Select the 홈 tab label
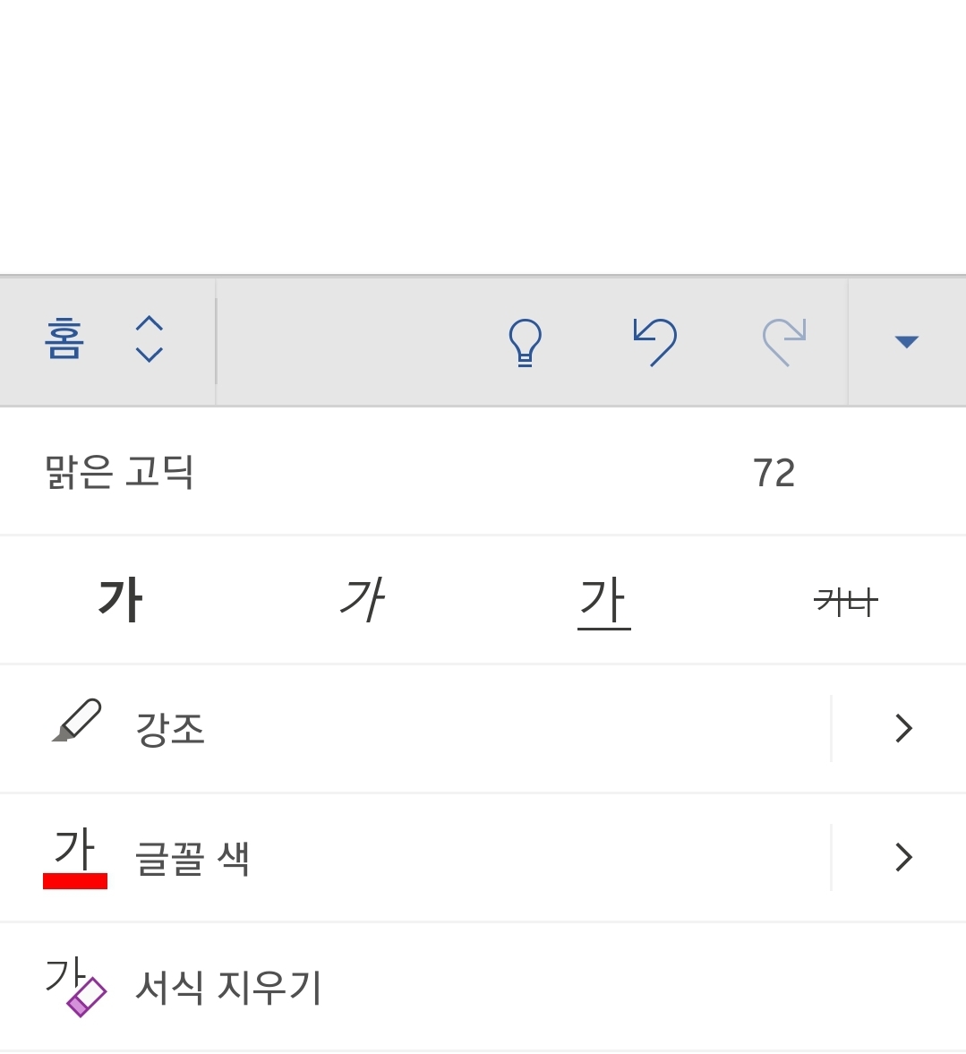This screenshot has width=966, height=1054. click(64, 340)
